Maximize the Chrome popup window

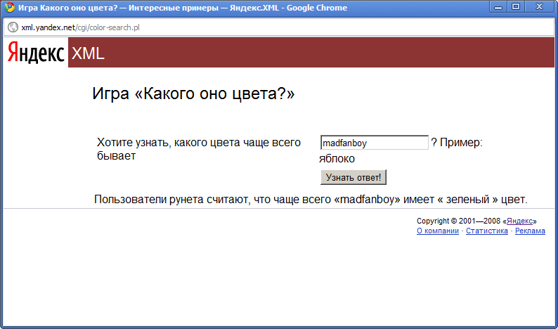coord(516,7)
